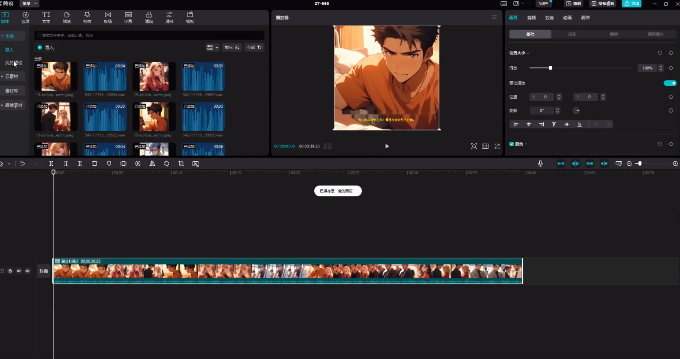Toggle main track magnet snapping
This screenshot has height=359, width=680.
(561, 163)
